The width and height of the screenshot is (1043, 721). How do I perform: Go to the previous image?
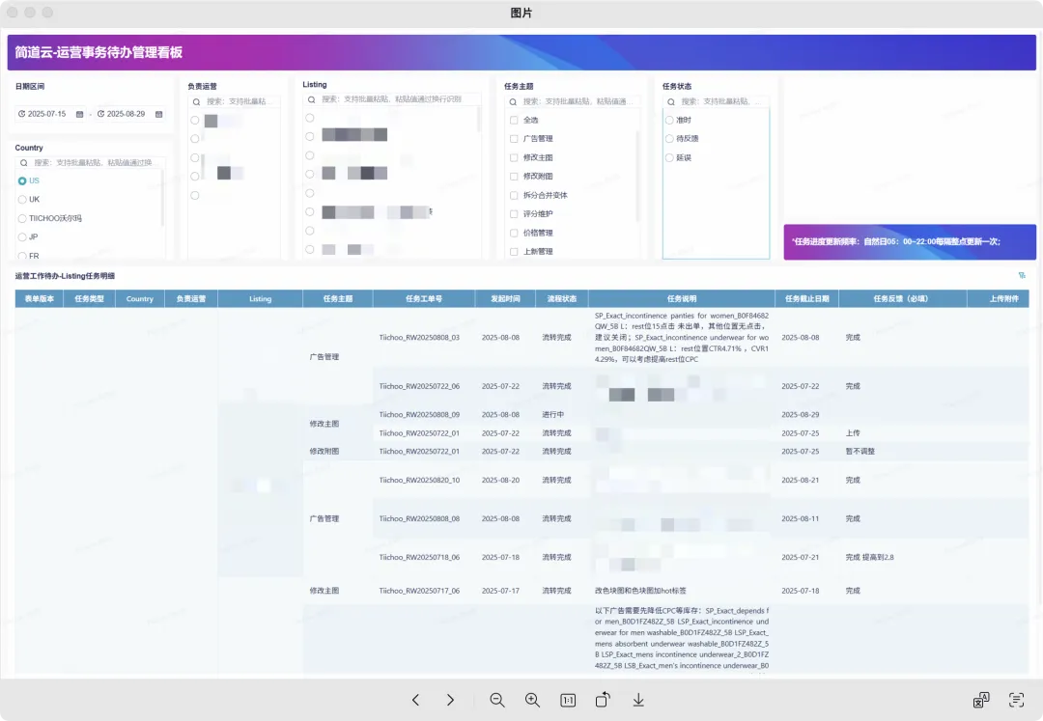point(415,700)
